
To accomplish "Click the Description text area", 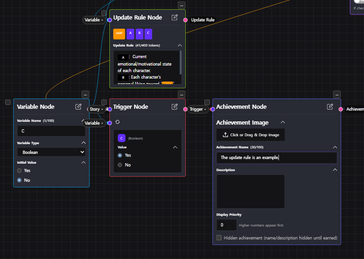I will [x=250, y=192].
